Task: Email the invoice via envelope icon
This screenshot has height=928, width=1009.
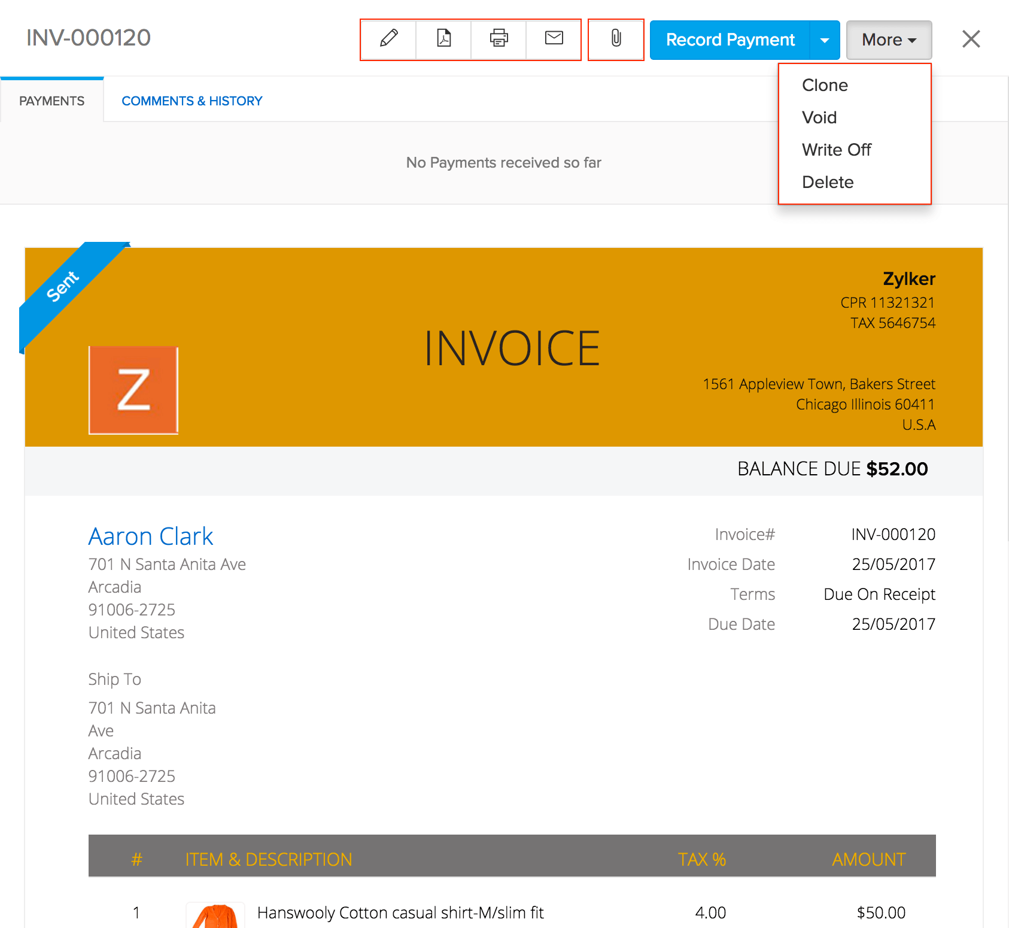Action: [553, 40]
